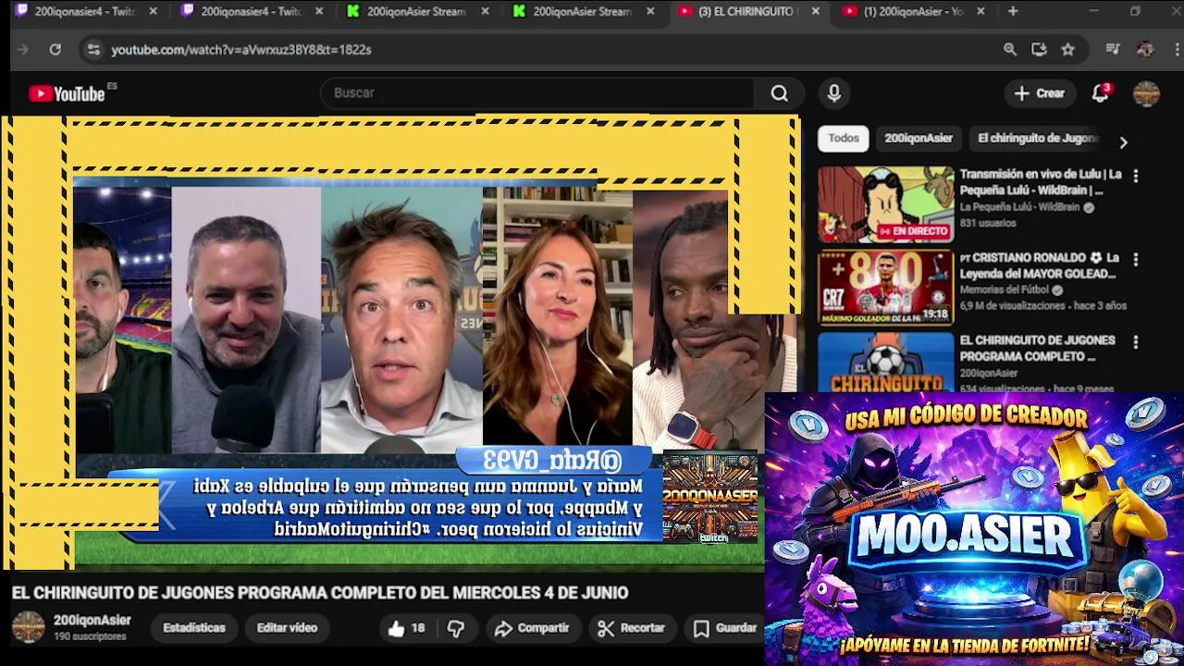Open the zoom magnifier in address bar

click(x=1010, y=49)
